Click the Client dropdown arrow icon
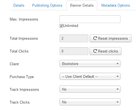 point(117,64)
